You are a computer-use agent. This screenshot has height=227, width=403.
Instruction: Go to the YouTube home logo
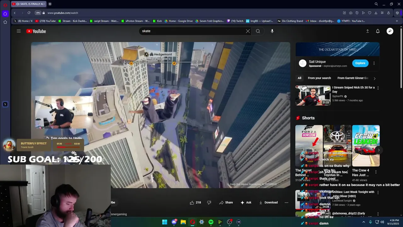(36, 31)
